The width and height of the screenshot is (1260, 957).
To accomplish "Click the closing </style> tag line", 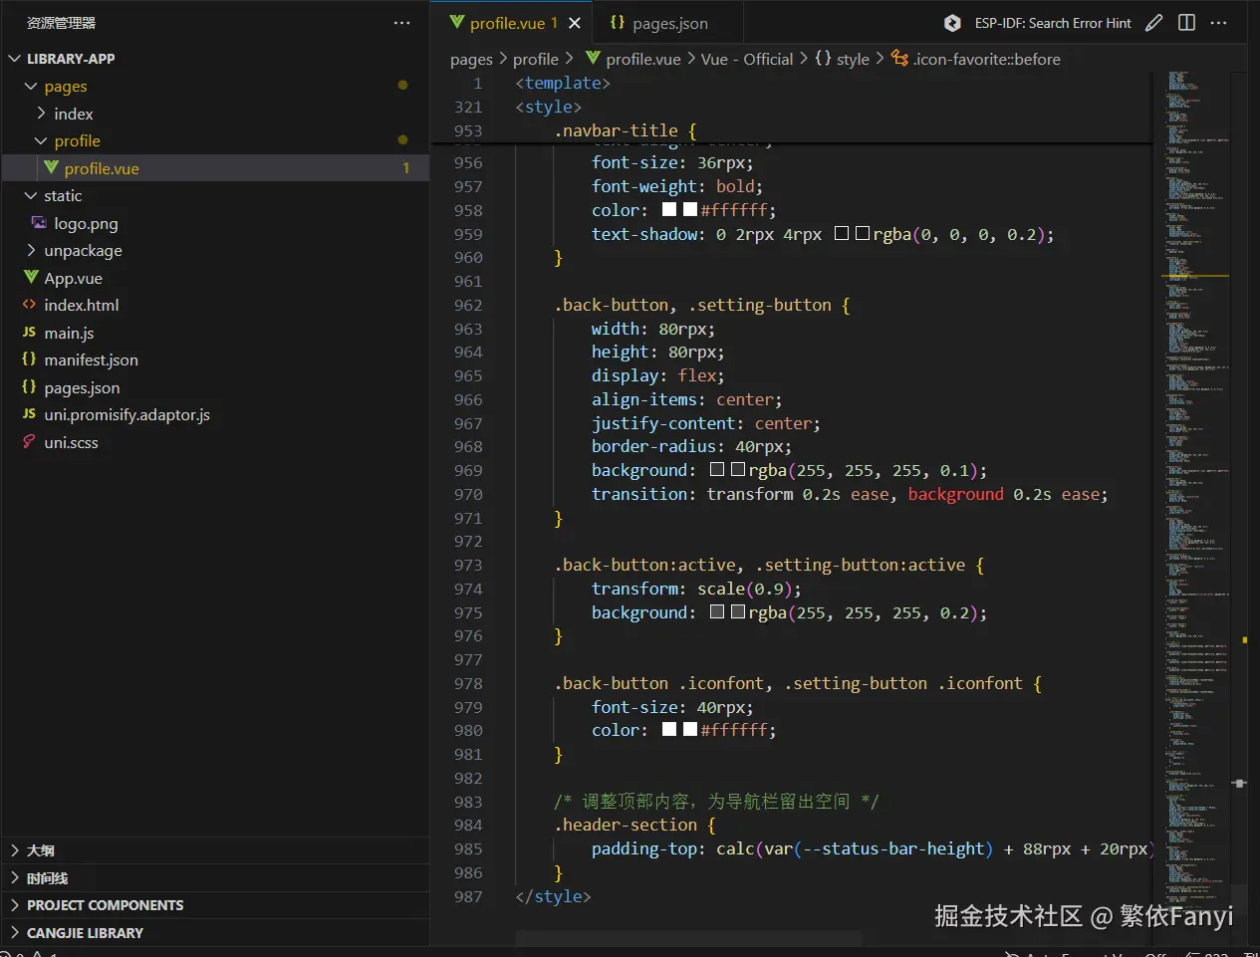I will click(553, 896).
